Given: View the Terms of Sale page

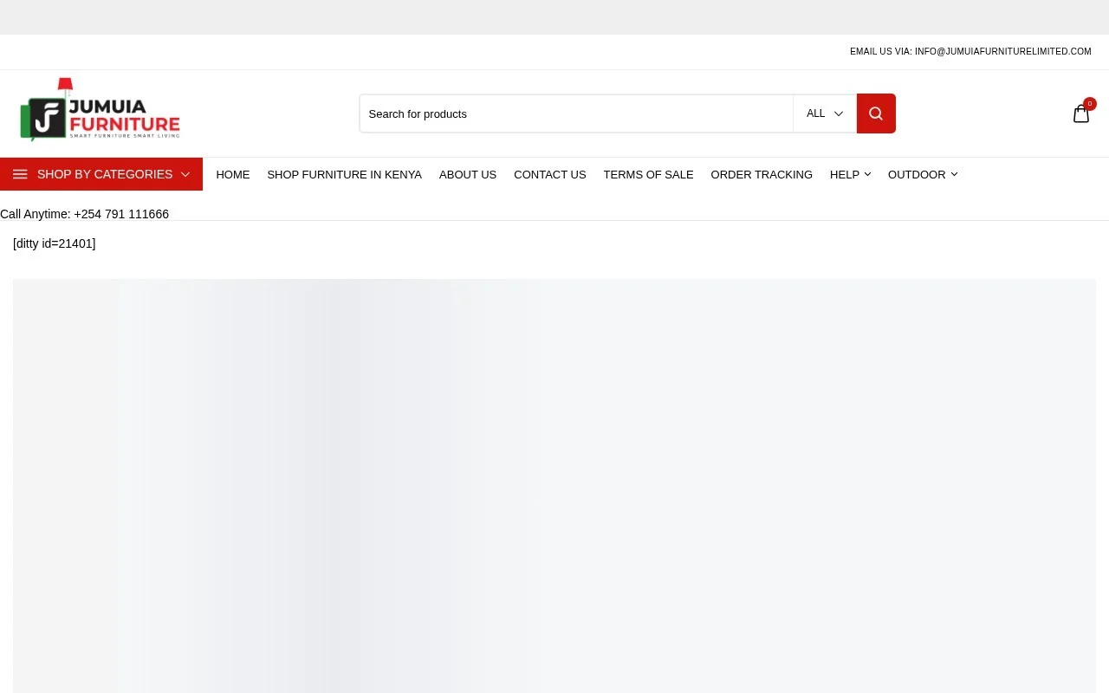Looking at the screenshot, I should coord(649,174).
